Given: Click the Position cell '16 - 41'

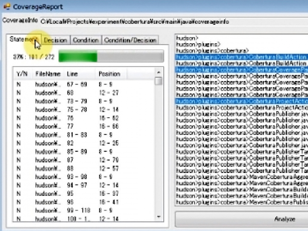Looking at the screenshot, I should (x=109, y=202).
